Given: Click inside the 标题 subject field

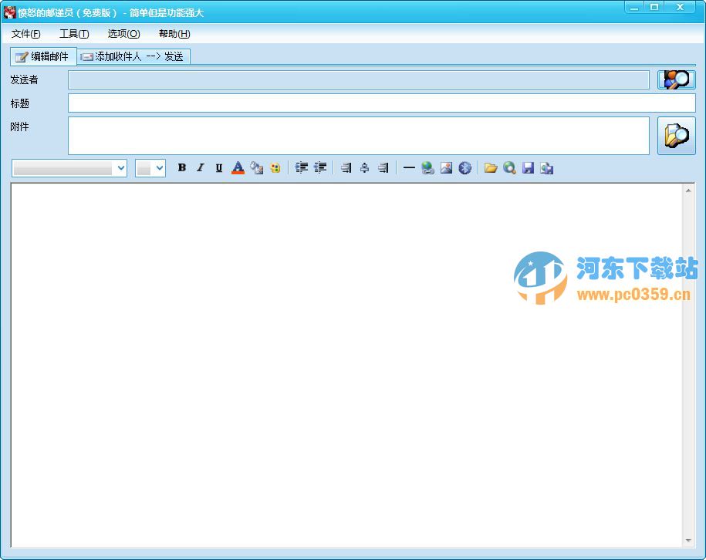Looking at the screenshot, I should (x=347, y=103).
